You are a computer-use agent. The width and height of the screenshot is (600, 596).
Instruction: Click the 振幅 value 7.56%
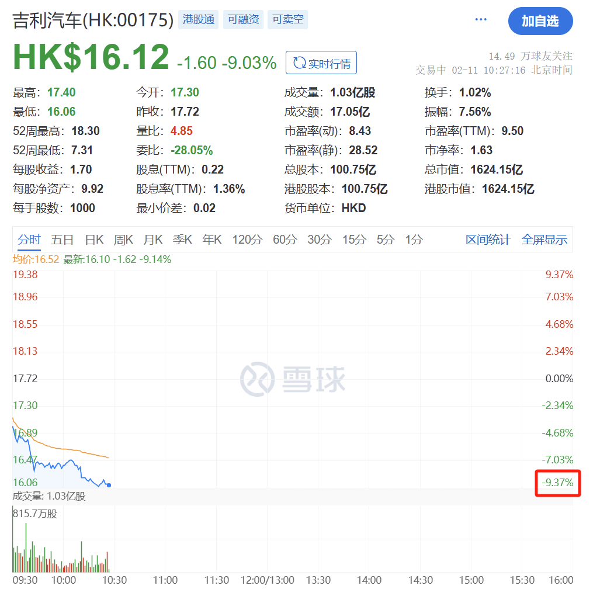click(475, 112)
